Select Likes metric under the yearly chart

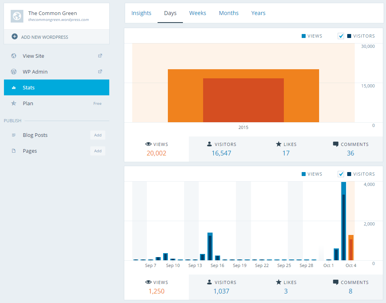[x=286, y=149]
